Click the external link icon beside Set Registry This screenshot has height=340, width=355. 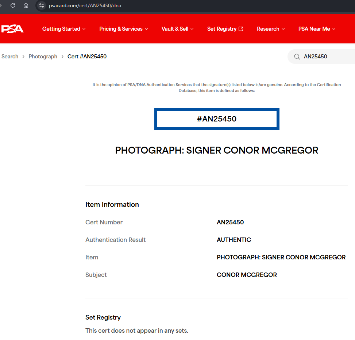pyautogui.click(x=241, y=29)
